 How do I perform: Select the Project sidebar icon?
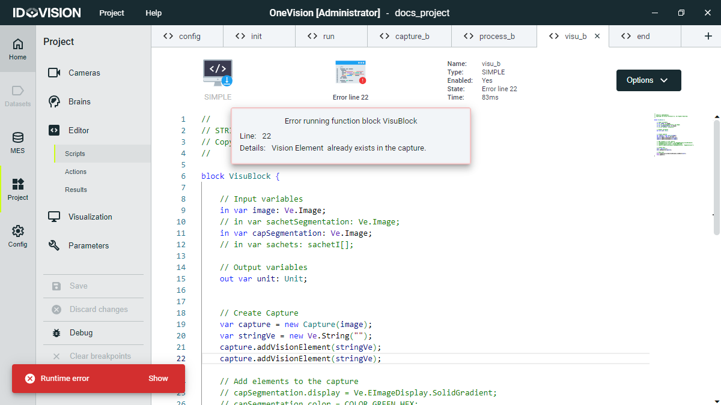pyautogui.click(x=17, y=188)
